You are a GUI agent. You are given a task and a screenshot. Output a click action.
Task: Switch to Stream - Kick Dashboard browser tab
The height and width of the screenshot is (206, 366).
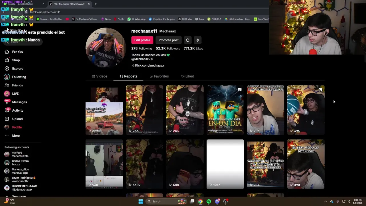23,4
